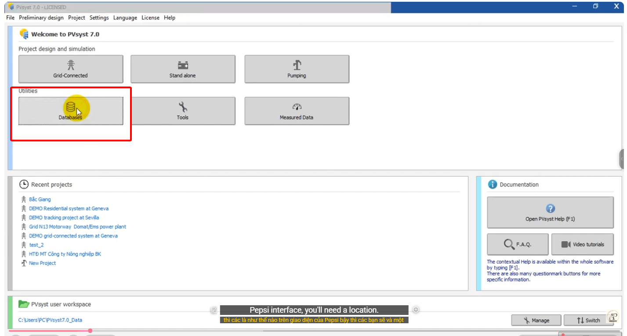Screen dimensions: 627x336
Task: Start a Stand alone system design
Action: click(x=183, y=69)
